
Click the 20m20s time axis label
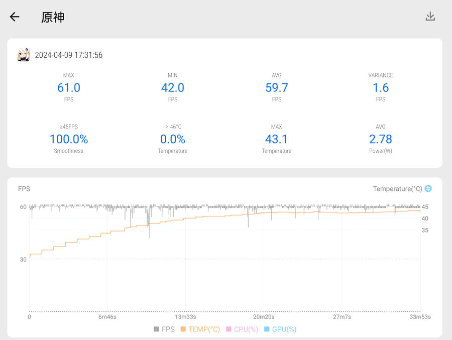(x=264, y=317)
